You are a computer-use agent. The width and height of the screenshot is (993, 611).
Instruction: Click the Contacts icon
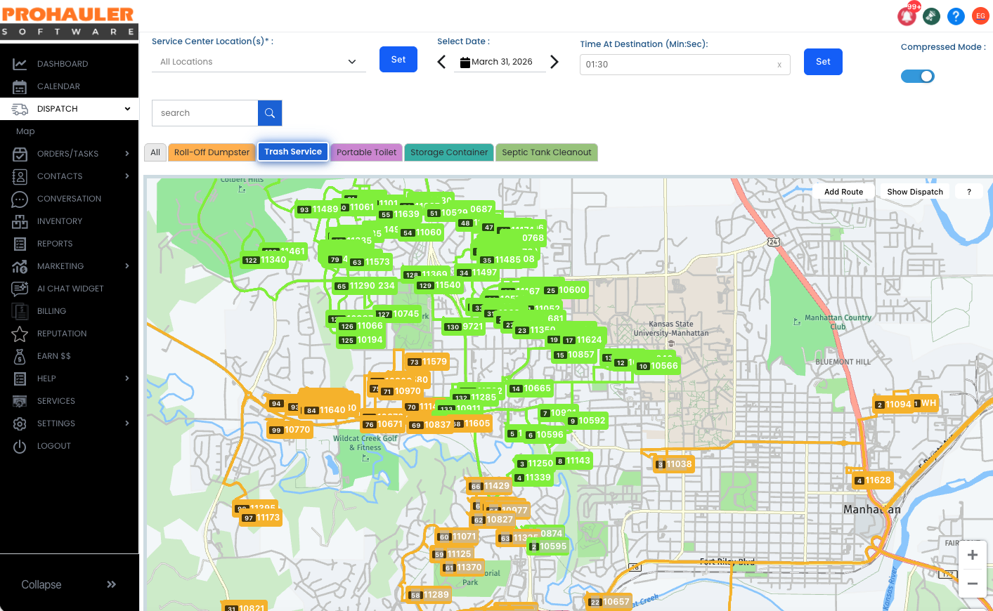[x=20, y=176]
